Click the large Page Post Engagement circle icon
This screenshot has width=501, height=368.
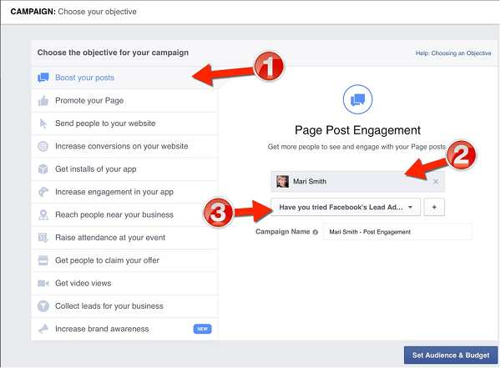click(357, 99)
